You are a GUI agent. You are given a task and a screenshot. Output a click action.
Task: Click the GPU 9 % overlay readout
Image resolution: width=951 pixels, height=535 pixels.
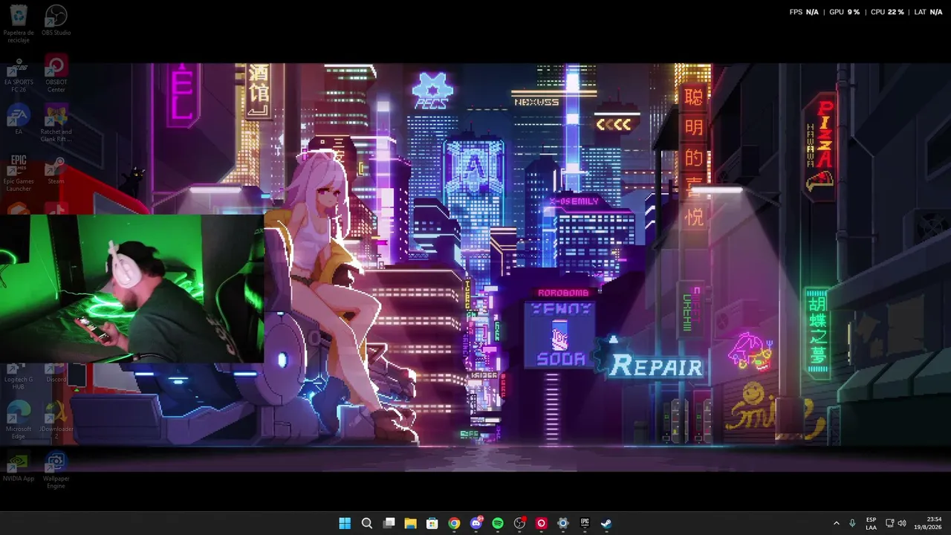click(844, 12)
